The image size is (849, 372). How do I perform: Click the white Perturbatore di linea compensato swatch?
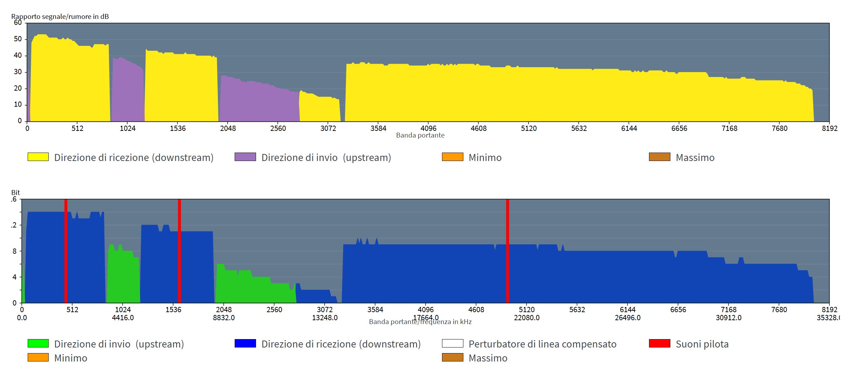coord(453,343)
